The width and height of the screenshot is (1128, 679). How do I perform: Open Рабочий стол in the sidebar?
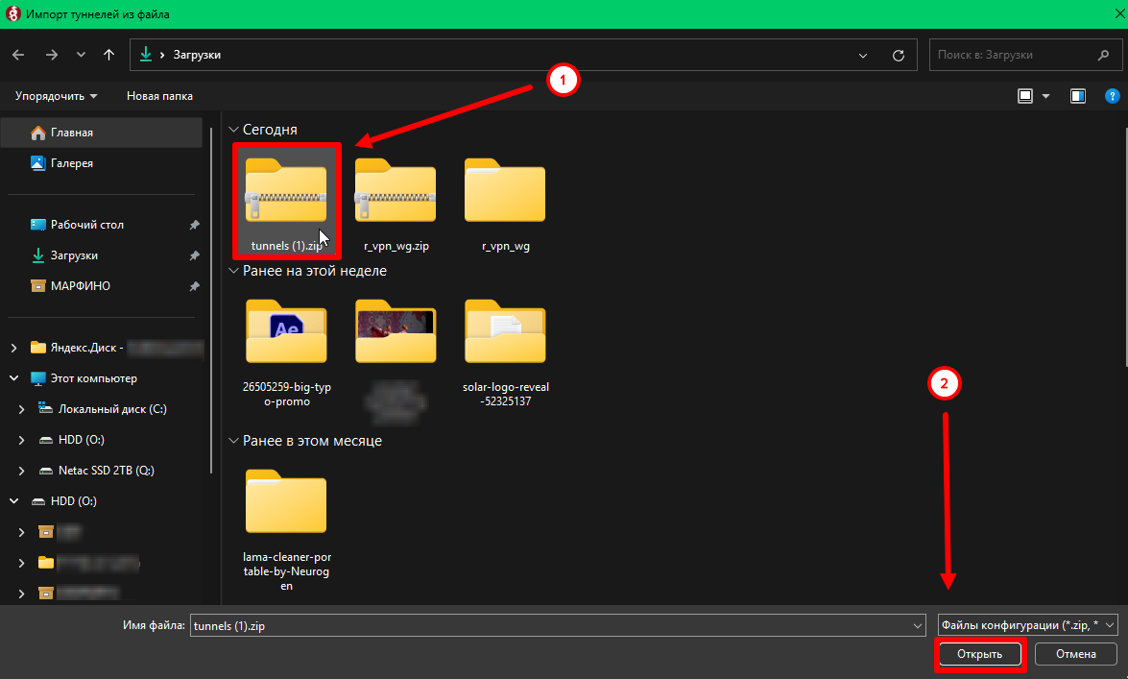tap(86, 225)
